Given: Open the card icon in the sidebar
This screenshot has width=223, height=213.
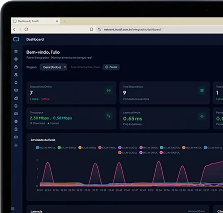Looking at the screenshot, I should [x=16, y=114].
